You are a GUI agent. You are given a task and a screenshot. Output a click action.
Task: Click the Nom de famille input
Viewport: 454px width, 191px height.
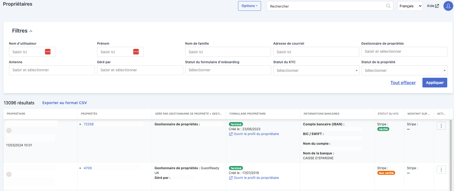coord(228,52)
